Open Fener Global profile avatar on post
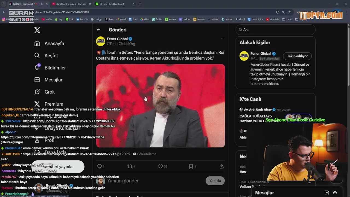The height and width of the screenshot is (197, 350). pyautogui.click(x=101, y=41)
